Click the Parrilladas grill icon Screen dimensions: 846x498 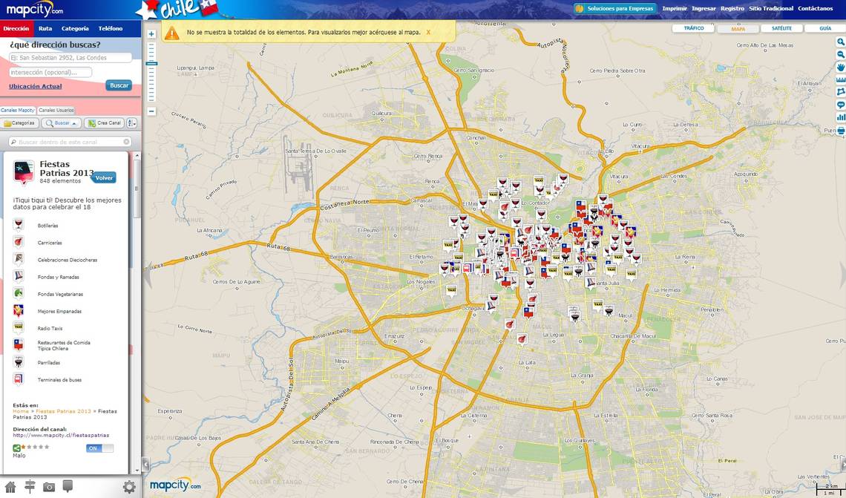coord(19,362)
